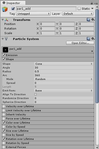Image resolution: width=99 pixels, height=149 pixels.
Task: Click the Angle value 30
Action: pos(64,68)
